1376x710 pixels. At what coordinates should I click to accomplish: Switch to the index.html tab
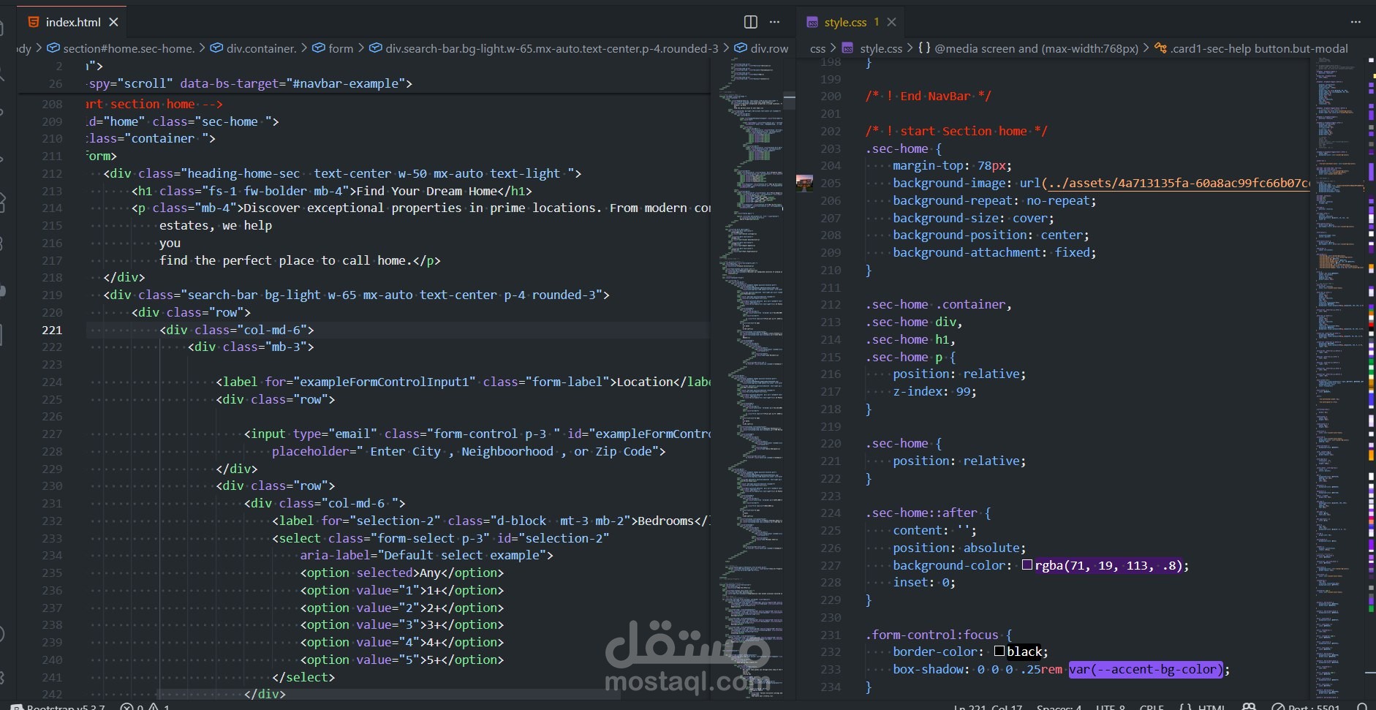click(x=73, y=22)
